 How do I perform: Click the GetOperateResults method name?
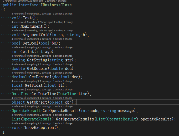coord(75,119)
